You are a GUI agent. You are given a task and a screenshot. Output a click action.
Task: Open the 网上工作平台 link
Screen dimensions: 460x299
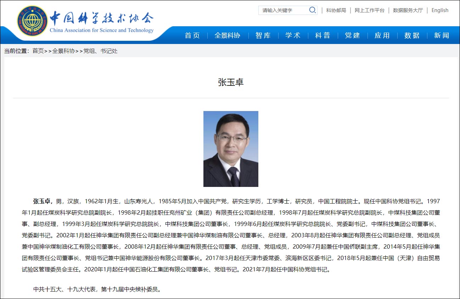pos(369,10)
